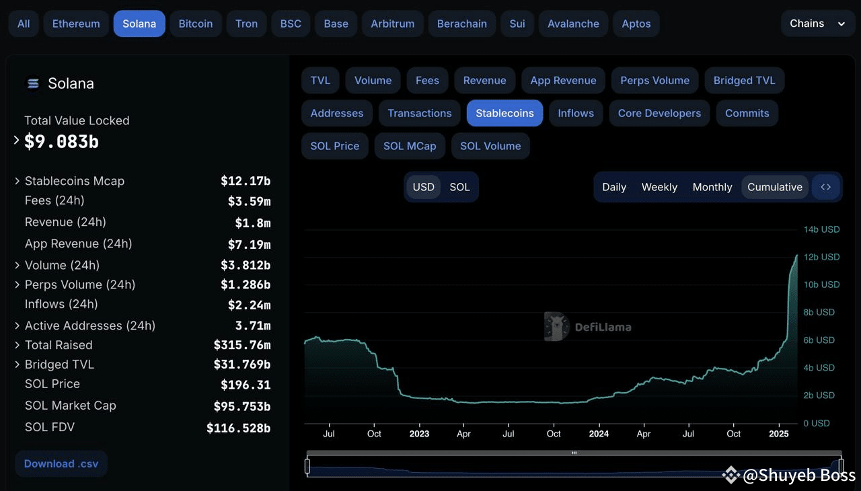Switch chart to Daily view
The height and width of the screenshot is (491, 861).
tap(614, 187)
